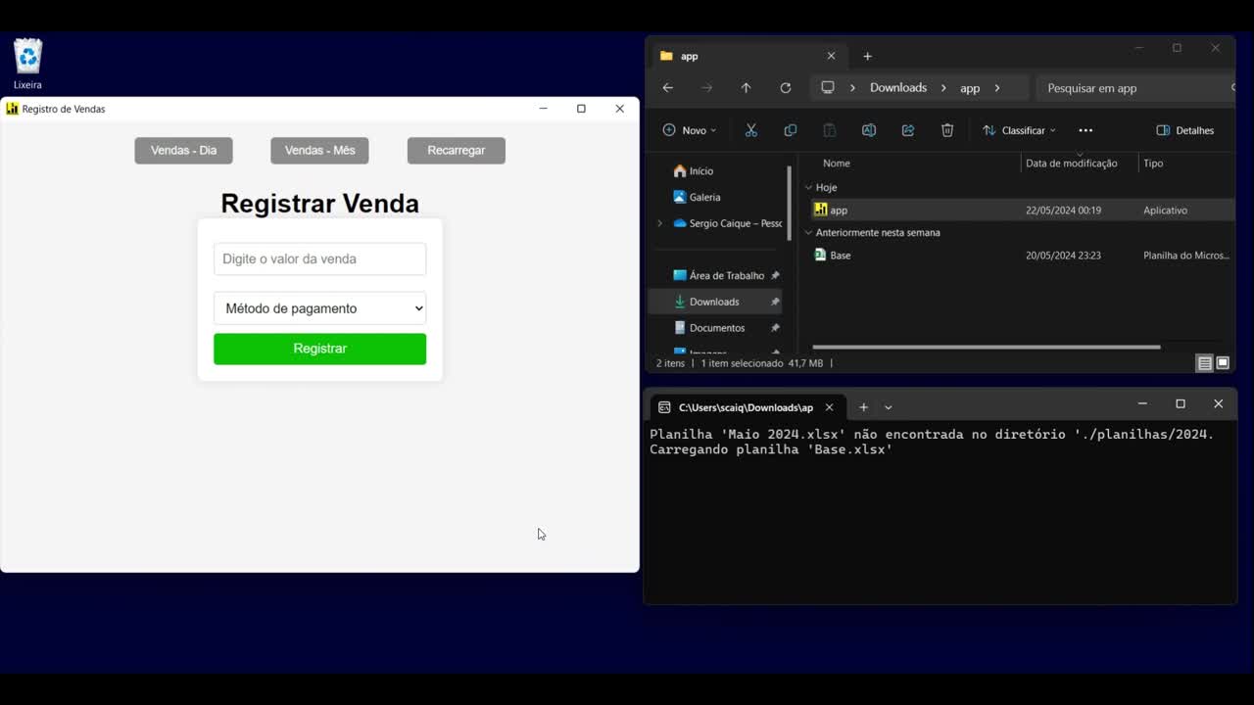This screenshot has height=705, width=1254.
Task: Sort by the Tipo column header
Action: pyautogui.click(x=1153, y=164)
